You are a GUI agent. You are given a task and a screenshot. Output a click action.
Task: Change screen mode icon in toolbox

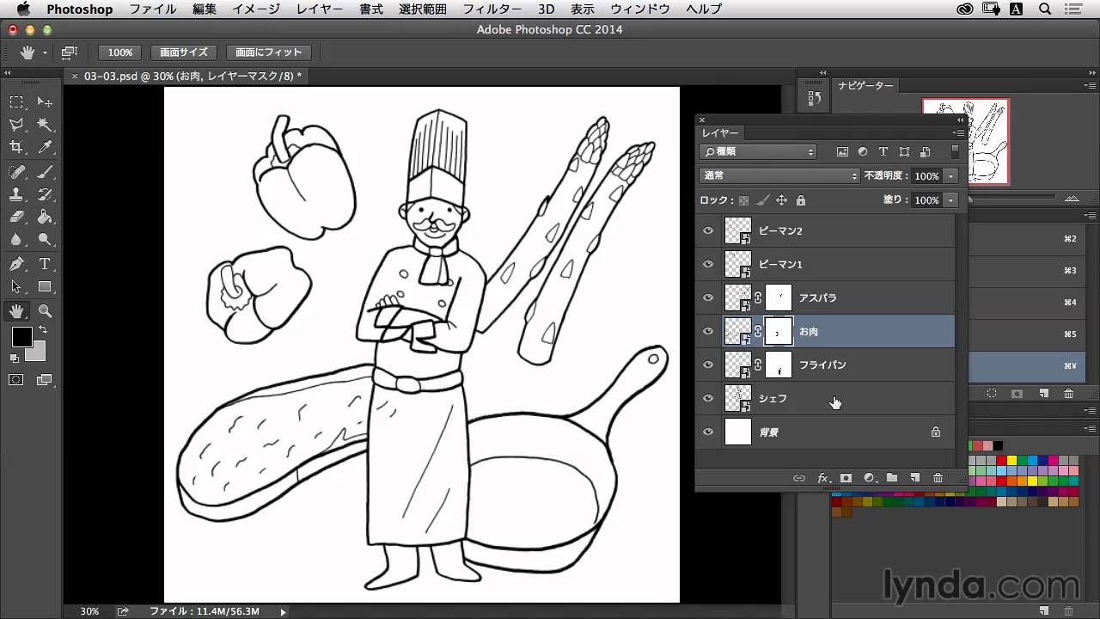(44, 379)
